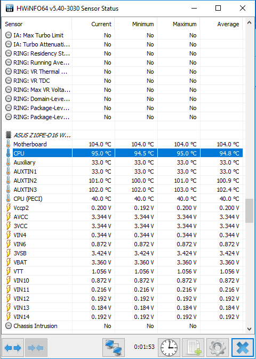This screenshot has width=256, height=359.
Task: Click the clock reset timer icon
Action: [170, 348]
